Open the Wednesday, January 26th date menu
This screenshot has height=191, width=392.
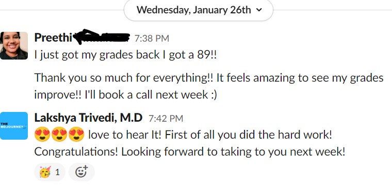198,10
